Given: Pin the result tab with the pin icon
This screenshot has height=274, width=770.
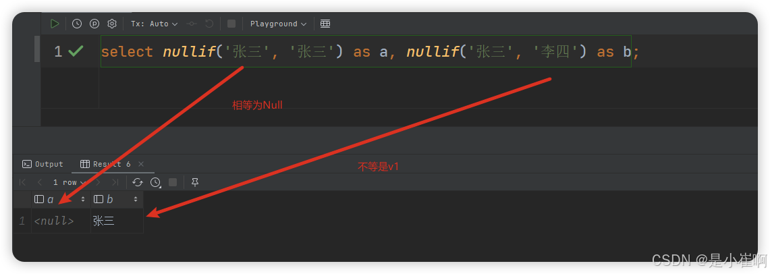Looking at the screenshot, I should [x=195, y=182].
